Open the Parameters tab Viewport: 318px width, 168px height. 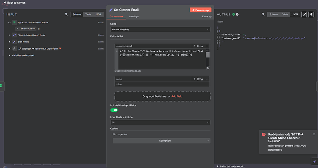click(116, 17)
